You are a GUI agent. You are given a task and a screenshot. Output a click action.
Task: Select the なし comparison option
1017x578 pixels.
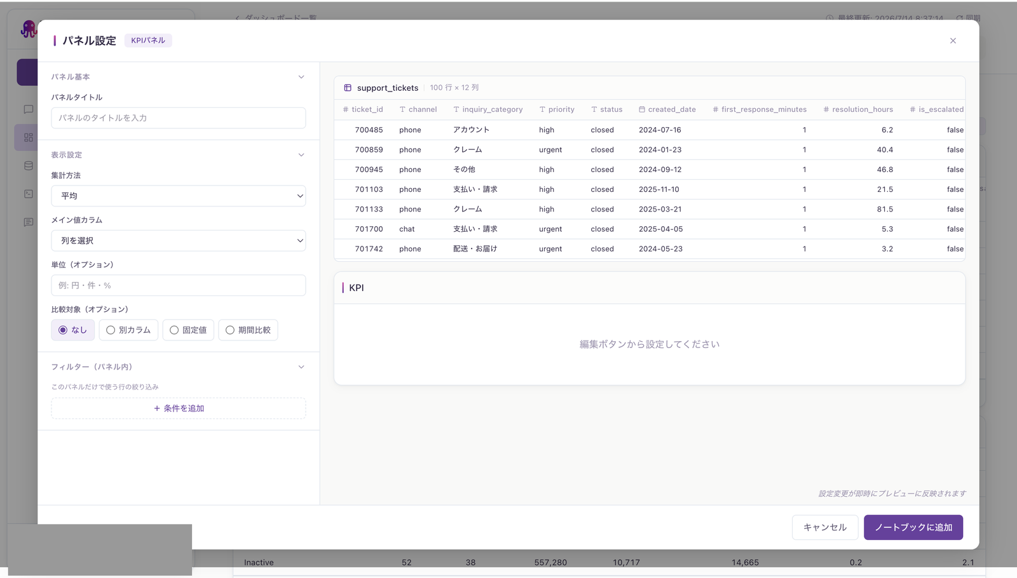[x=73, y=330]
